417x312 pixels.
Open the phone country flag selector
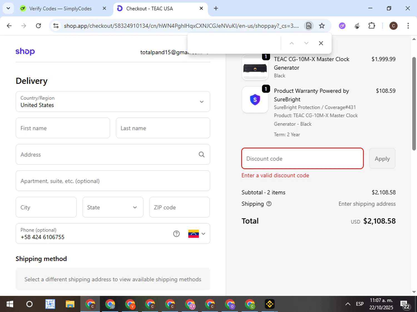point(197,234)
